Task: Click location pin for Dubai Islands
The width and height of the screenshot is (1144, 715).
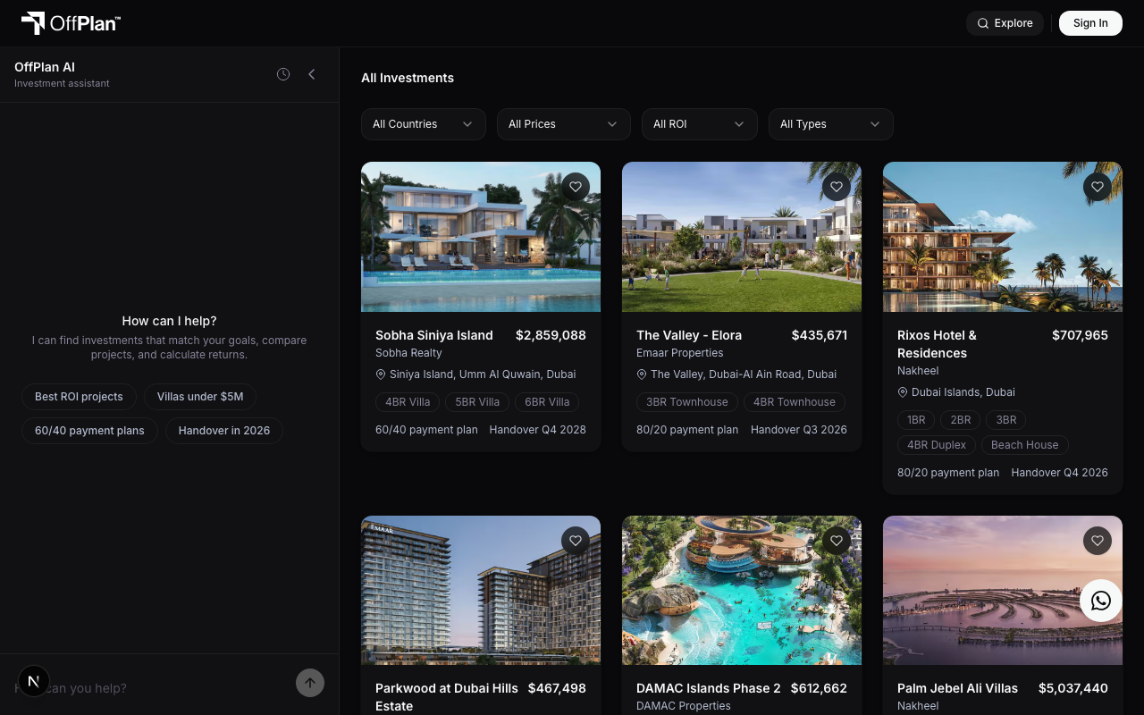Action: (903, 392)
